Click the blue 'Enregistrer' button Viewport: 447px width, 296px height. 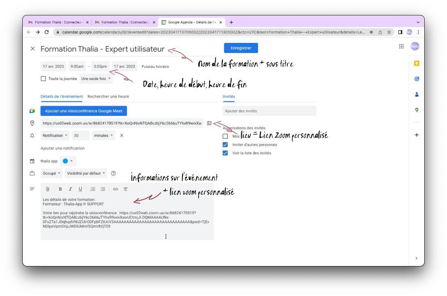[241, 48]
